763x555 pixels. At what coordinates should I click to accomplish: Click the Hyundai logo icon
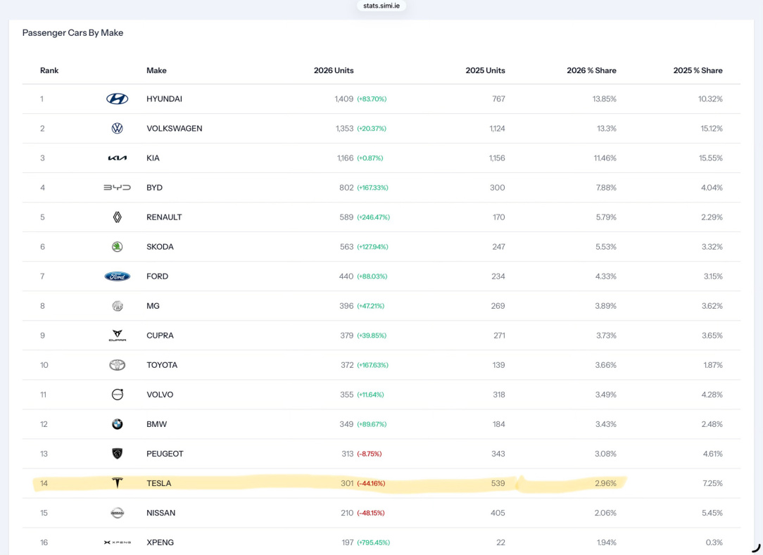pos(118,98)
